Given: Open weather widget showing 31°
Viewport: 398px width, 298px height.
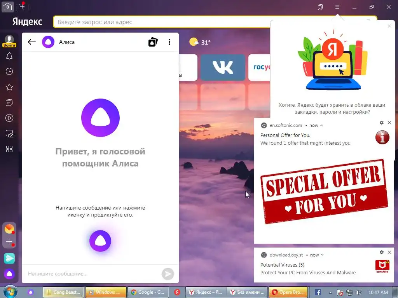Looking at the screenshot, I should point(200,42).
